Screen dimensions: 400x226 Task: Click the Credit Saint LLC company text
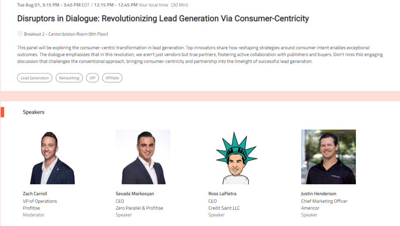224,208
